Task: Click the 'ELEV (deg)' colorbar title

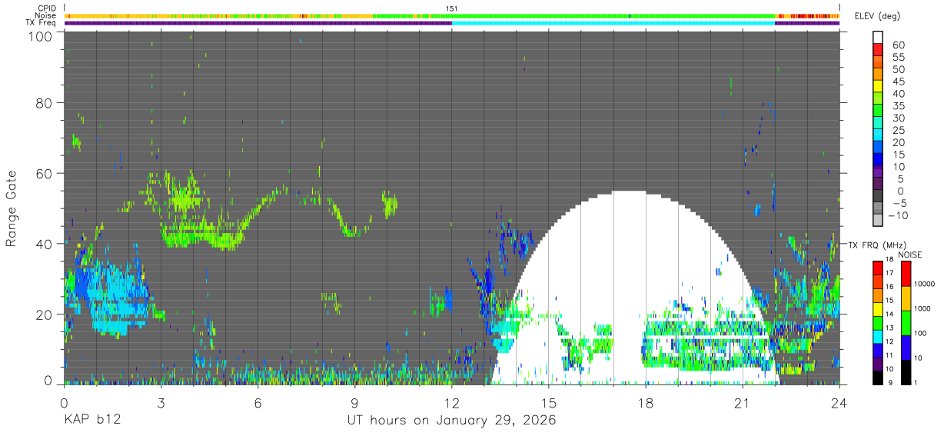Action: [877, 16]
